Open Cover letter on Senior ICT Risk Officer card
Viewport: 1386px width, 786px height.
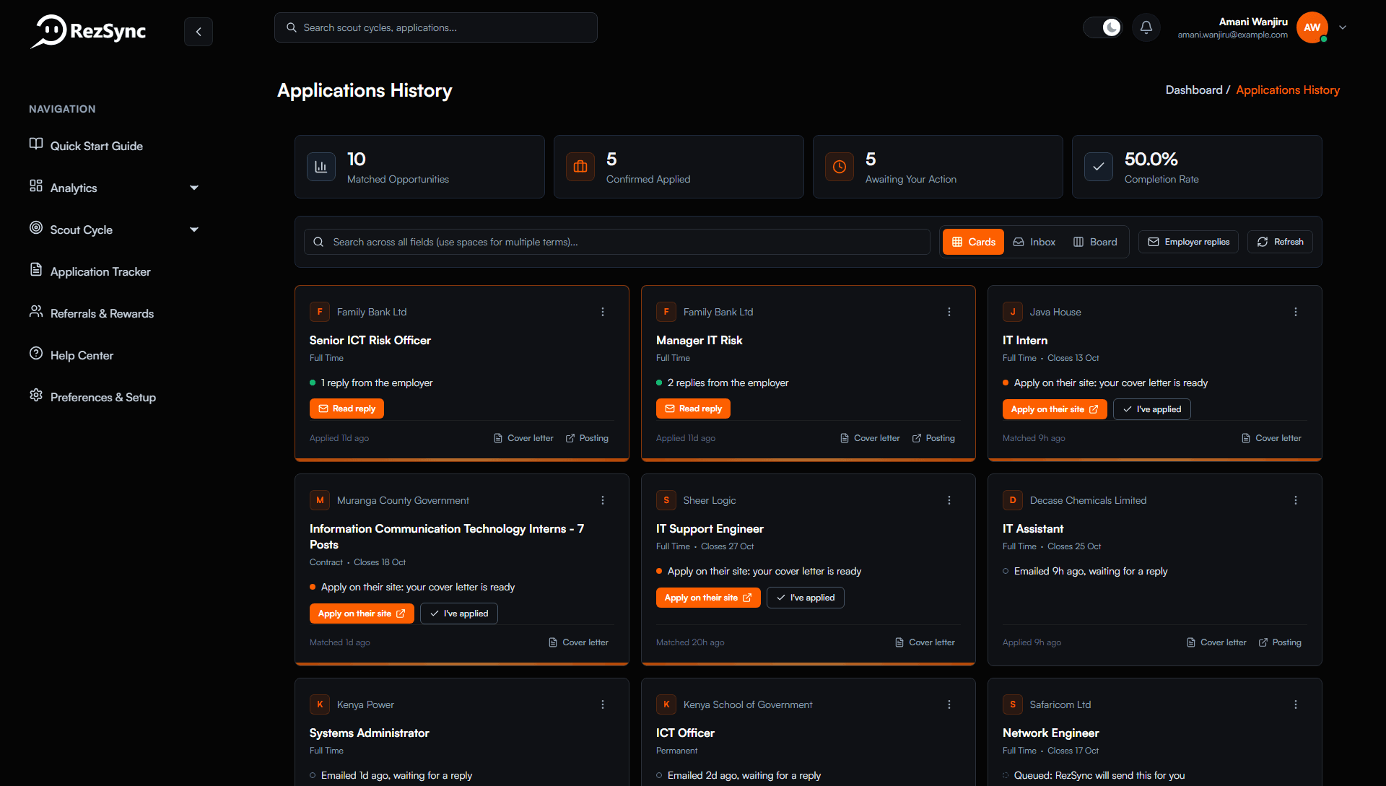pyautogui.click(x=523, y=438)
